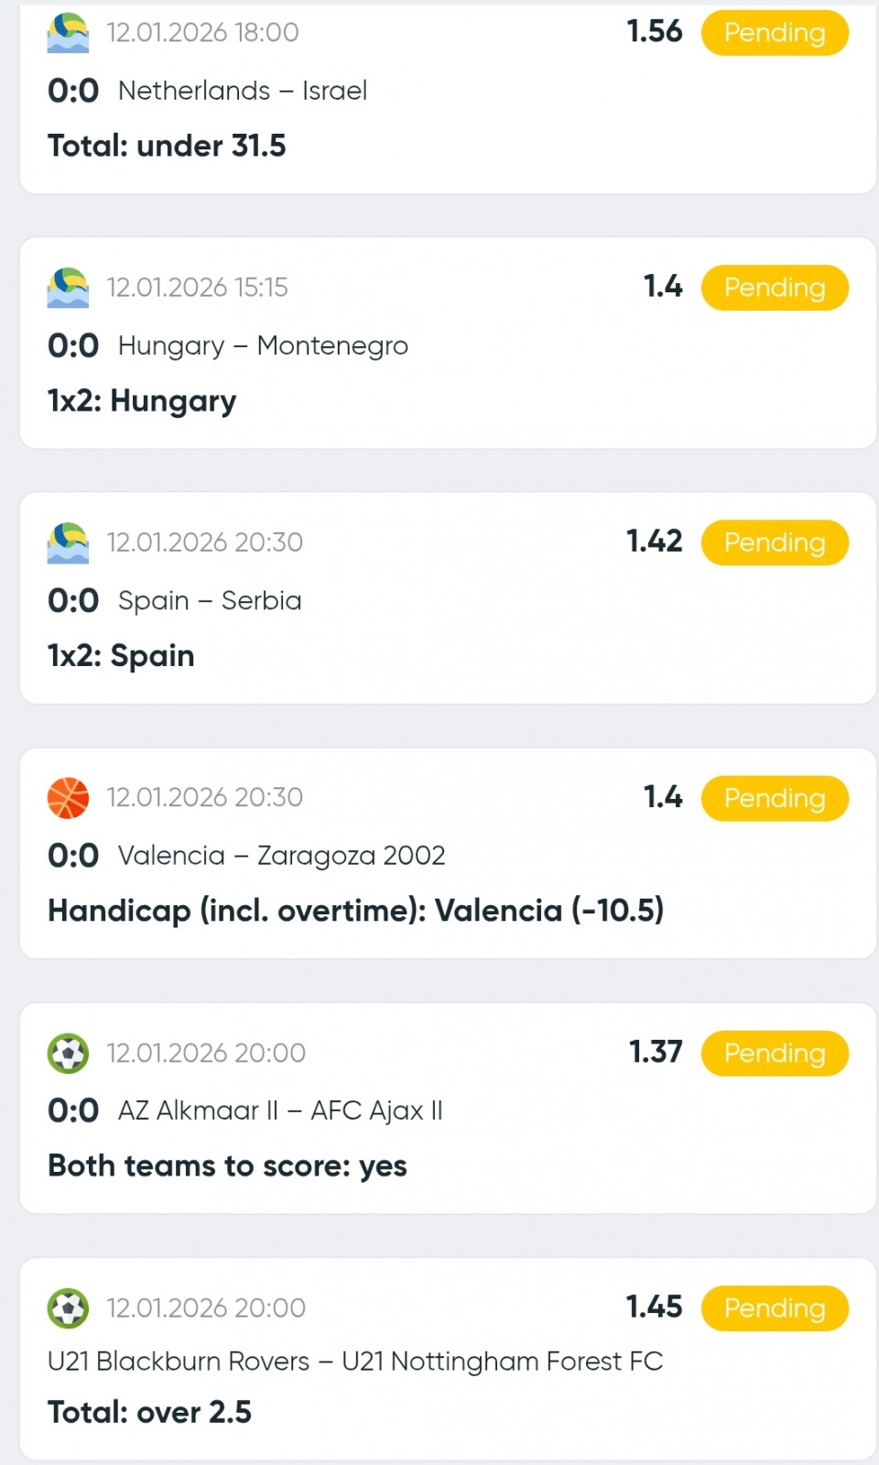
Task: Click basketball icon for Valencia – Zaragoza 2002
Action: (x=68, y=798)
